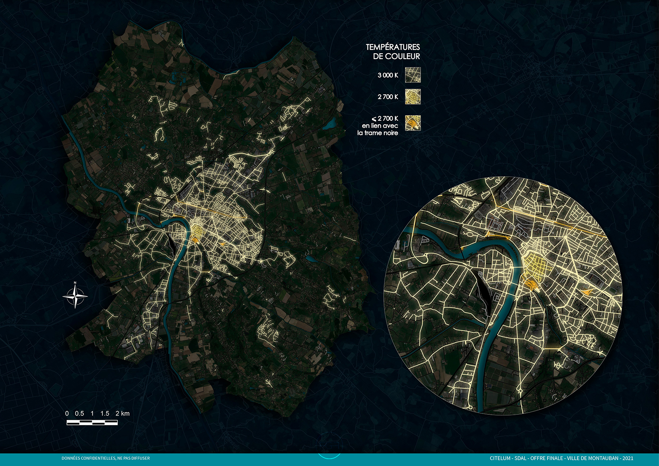Select the "1.5" scale bar label

105,414
